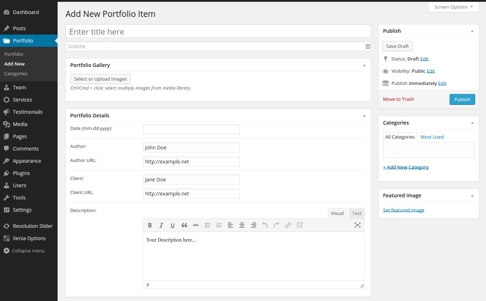Click Set featured image link
This screenshot has width=486, height=301.
pos(404,210)
